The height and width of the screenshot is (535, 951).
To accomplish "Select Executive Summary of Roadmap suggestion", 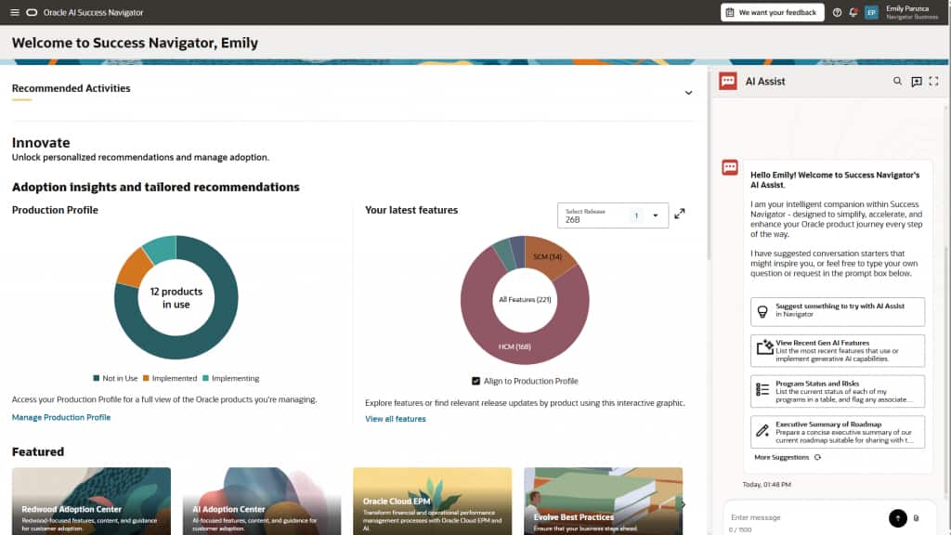I will pos(838,432).
